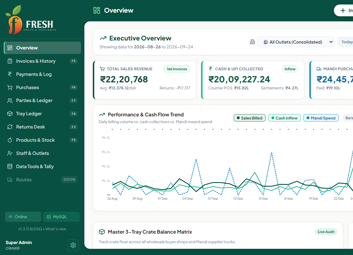Open the settings gear beside Super Admin
353x255 pixels.
pyautogui.click(x=73, y=245)
